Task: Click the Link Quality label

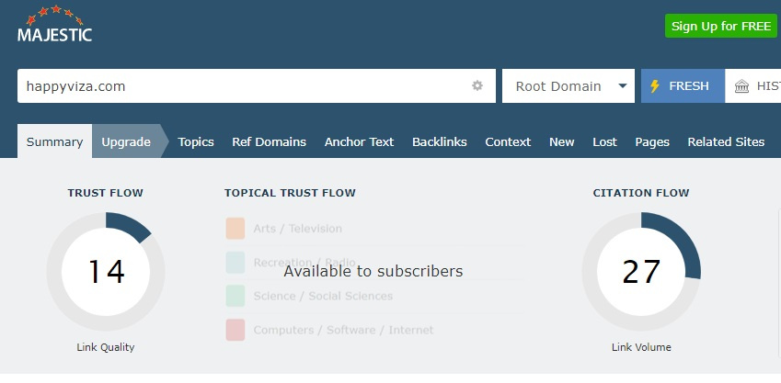Action: click(106, 347)
